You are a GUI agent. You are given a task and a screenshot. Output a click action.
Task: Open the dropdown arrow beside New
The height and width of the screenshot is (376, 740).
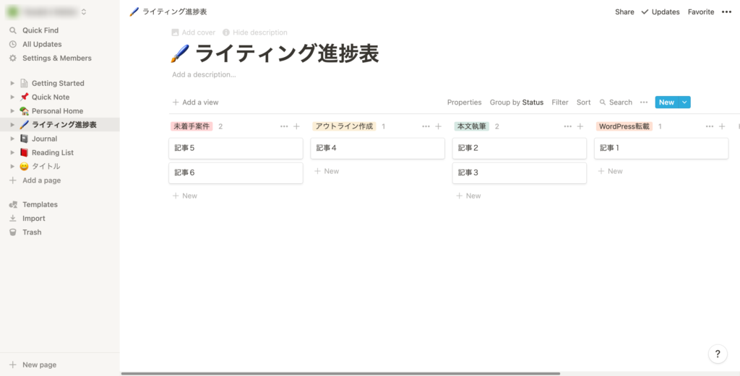click(684, 102)
